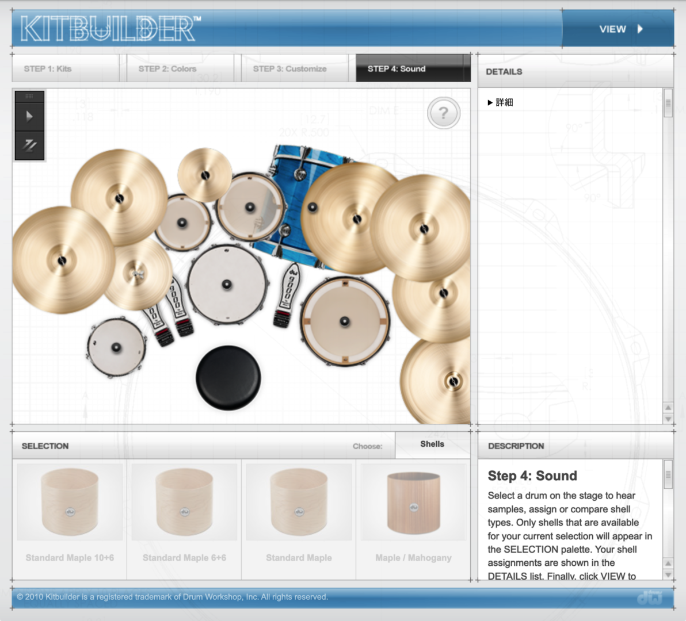The height and width of the screenshot is (621, 686).
Task: Switch to STEP 2: Colors tab
Action: (180, 68)
